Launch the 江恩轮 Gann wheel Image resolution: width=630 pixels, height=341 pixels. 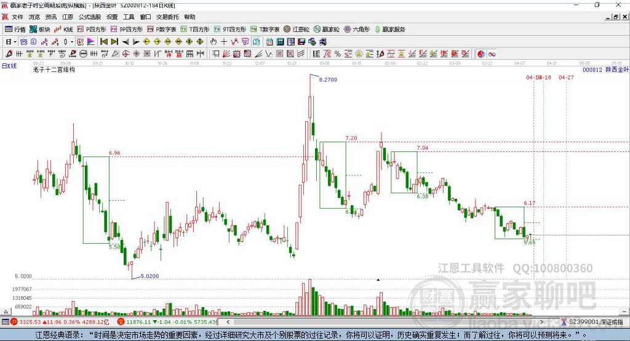297,30
